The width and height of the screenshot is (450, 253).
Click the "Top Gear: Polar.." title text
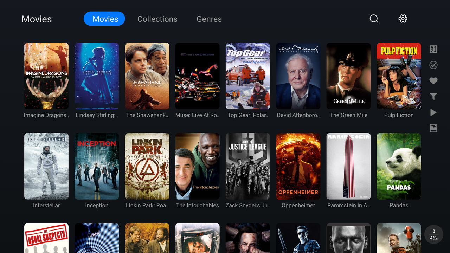(x=248, y=115)
